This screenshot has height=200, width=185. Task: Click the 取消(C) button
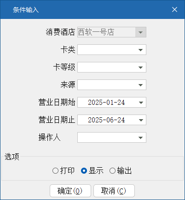click(x=114, y=191)
